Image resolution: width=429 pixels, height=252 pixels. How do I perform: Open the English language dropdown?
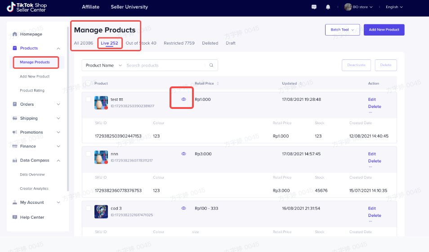(394, 7)
